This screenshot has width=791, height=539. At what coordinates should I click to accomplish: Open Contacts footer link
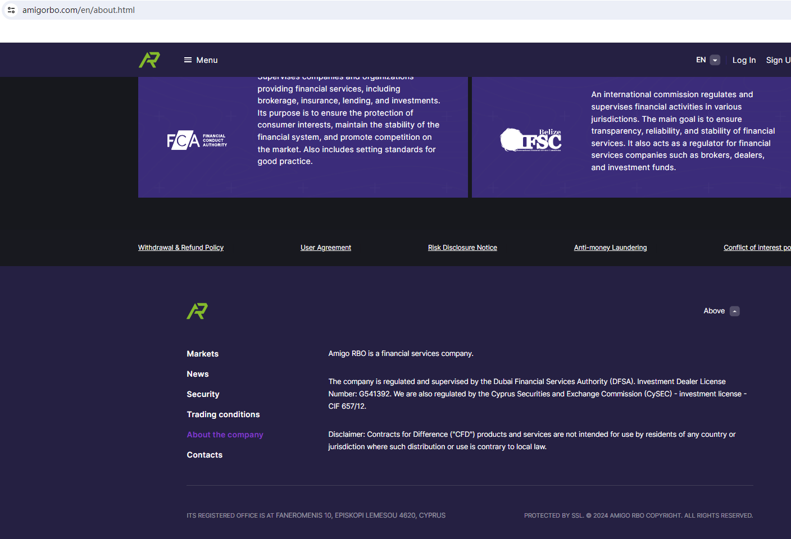pyautogui.click(x=205, y=455)
